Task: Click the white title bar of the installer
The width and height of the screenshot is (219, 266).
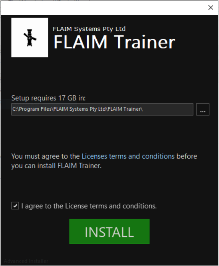Action: point(103,8)
